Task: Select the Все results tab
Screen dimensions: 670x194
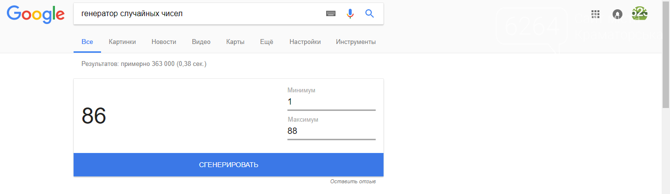Action: pyautogui.click(x=87, y=42)
